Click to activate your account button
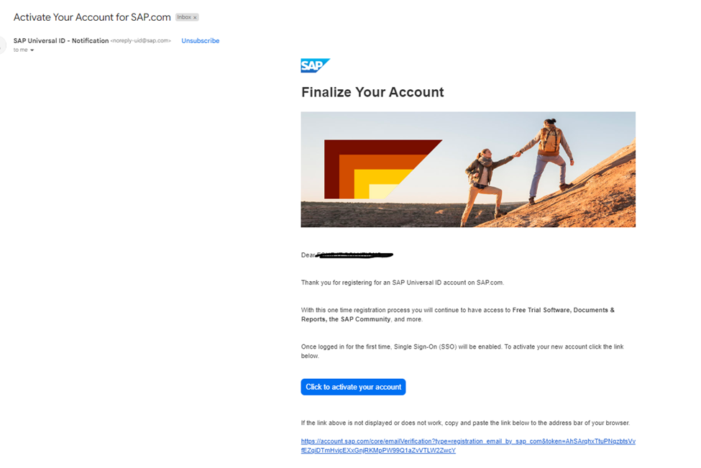 [x=353, y=387]
